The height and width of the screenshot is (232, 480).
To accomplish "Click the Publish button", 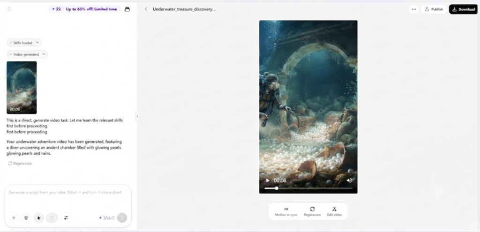I will click(434, 9).
